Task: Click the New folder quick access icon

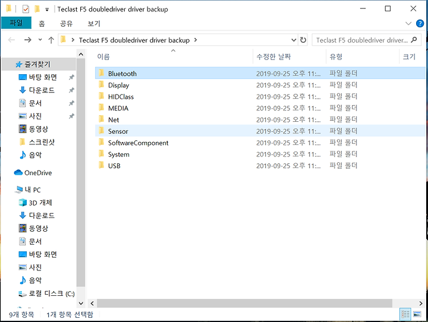Action: click(37, 10)
